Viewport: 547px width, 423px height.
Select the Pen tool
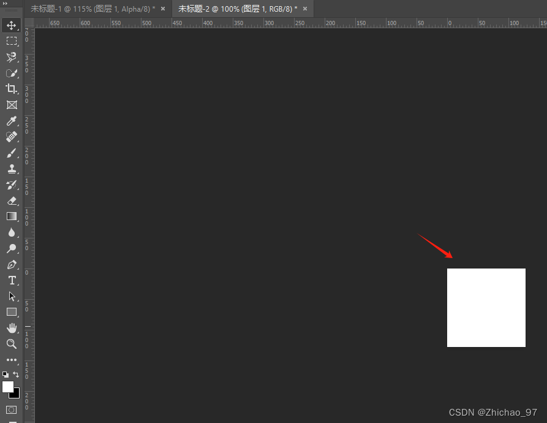click(12, 265)
